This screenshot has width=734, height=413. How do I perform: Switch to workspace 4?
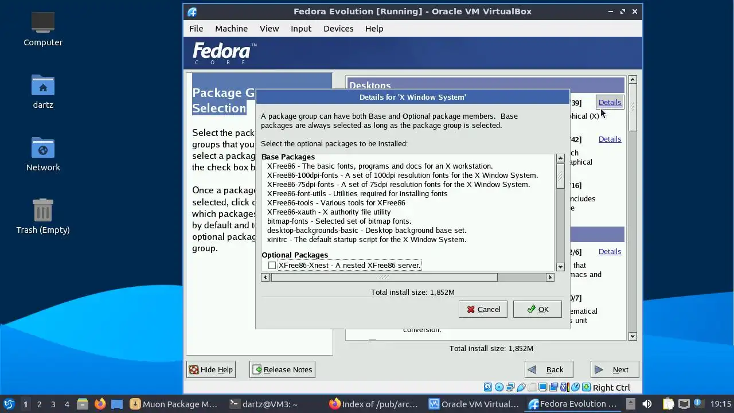[67, 404]
